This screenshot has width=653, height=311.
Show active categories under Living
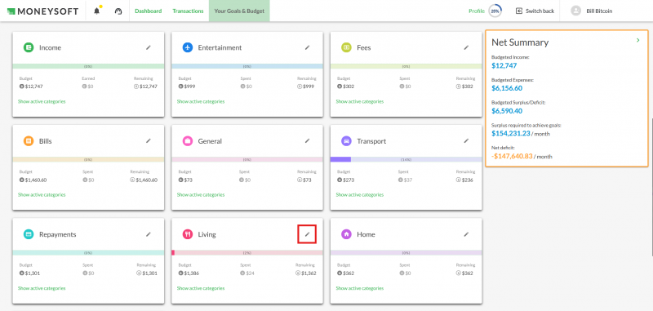[201, 288]
